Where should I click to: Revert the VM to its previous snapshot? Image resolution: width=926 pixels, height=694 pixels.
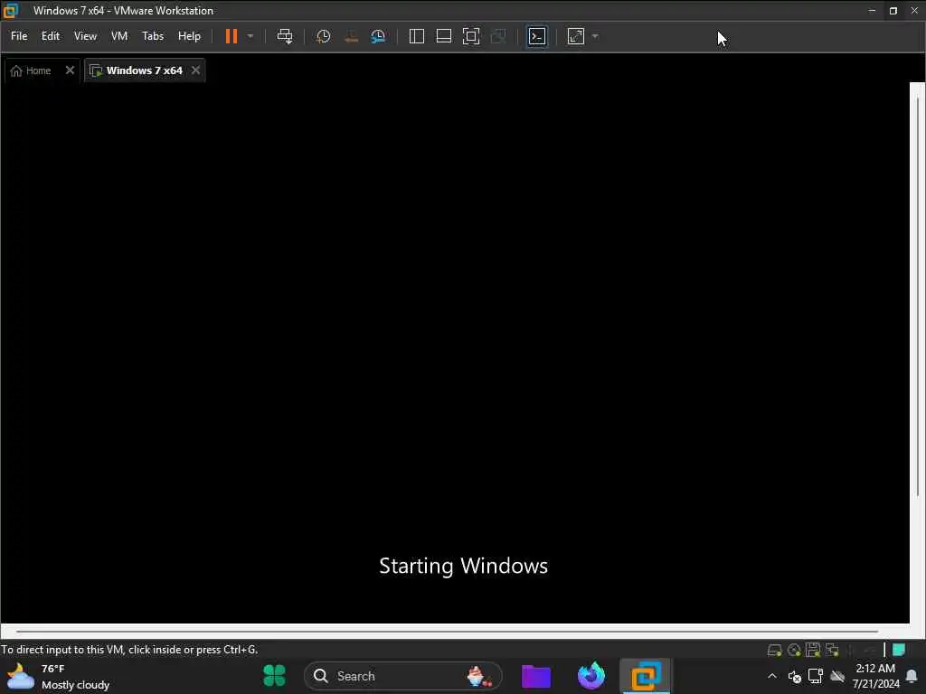coord(351,36)
